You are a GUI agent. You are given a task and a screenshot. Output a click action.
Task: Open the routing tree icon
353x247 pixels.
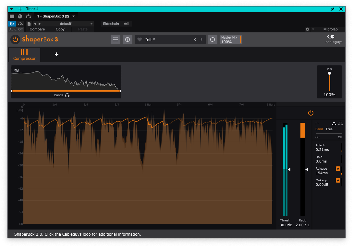28,16
